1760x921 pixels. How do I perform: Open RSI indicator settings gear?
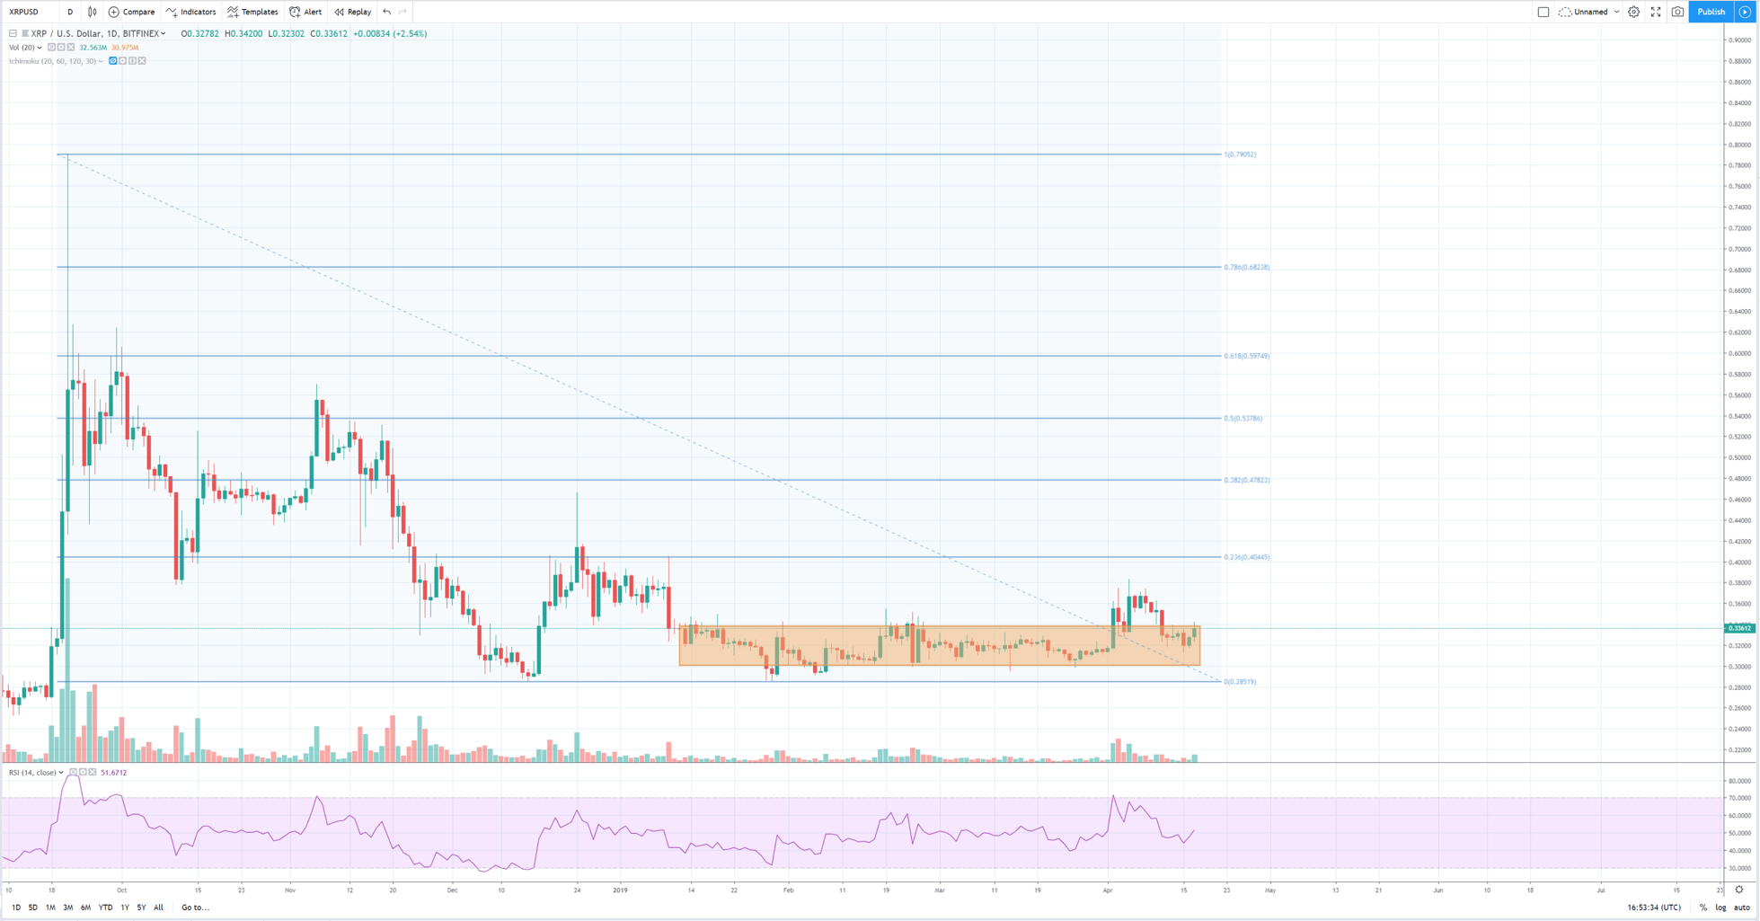pos(83,773)
